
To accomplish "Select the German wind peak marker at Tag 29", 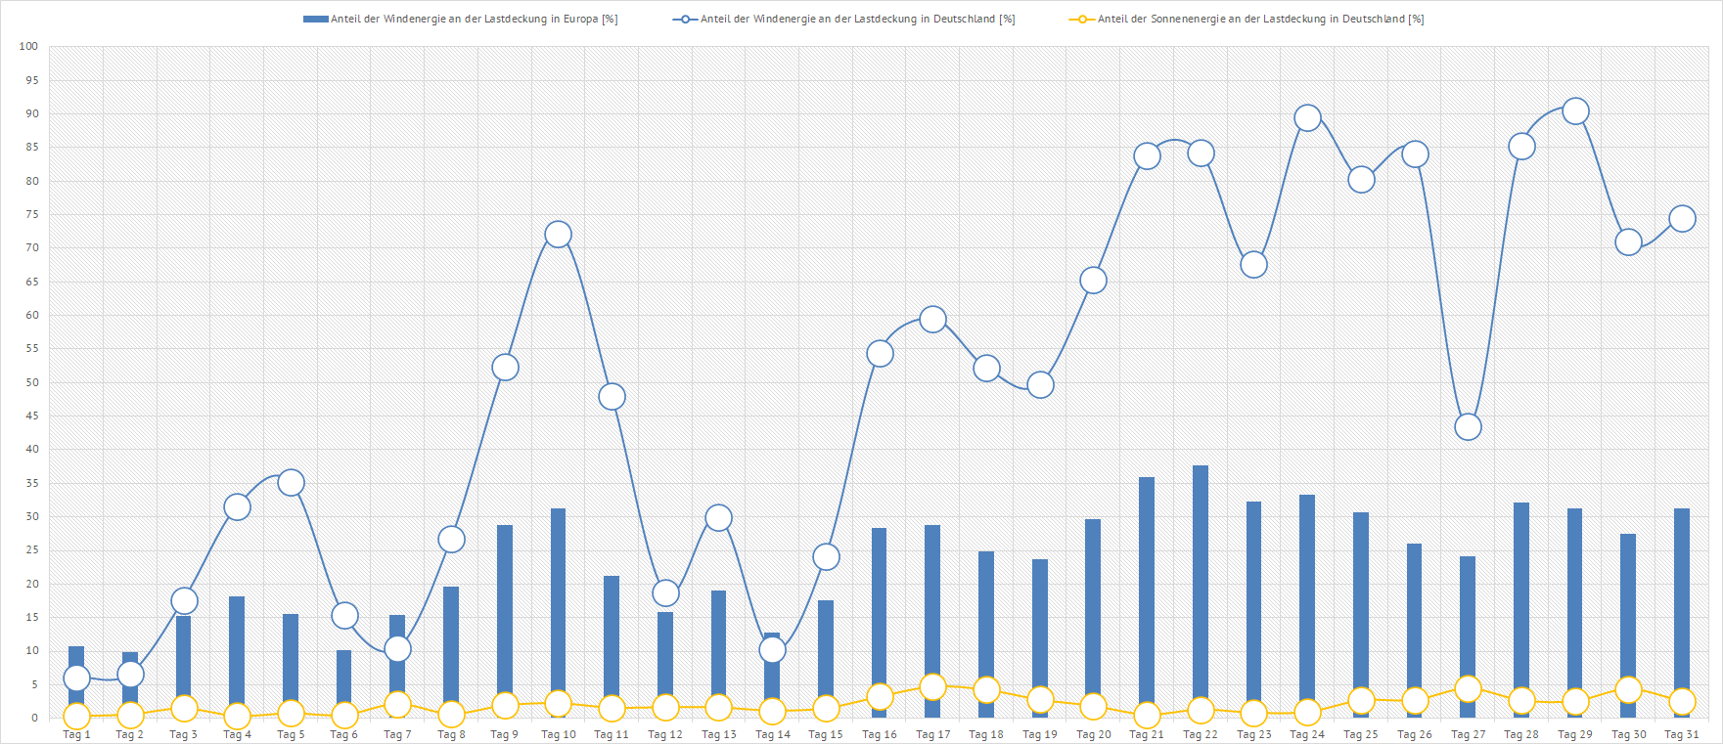I will tap(1574, 111).
